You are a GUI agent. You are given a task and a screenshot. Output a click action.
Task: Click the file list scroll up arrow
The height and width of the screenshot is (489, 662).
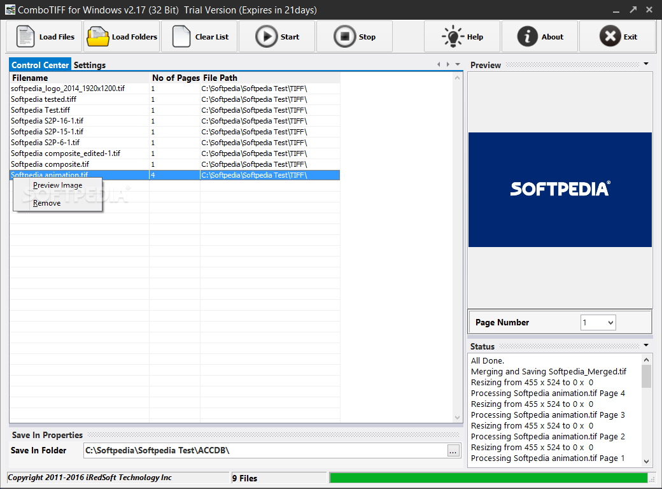click(x=457, y=78)
